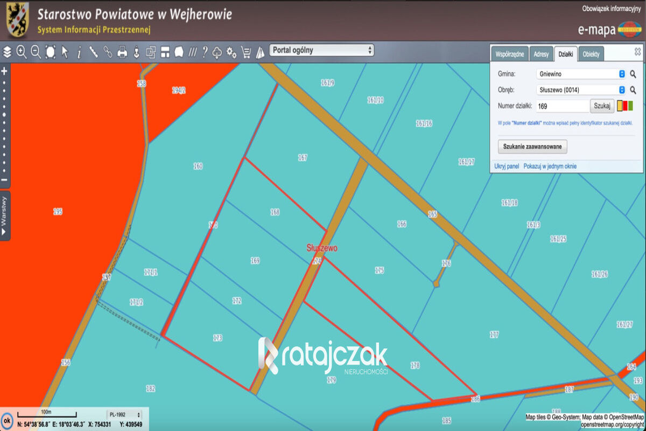This screenshot has width=646, height=431.
Task: Expand the Warstwy side panel
Action: click(5, 215)
